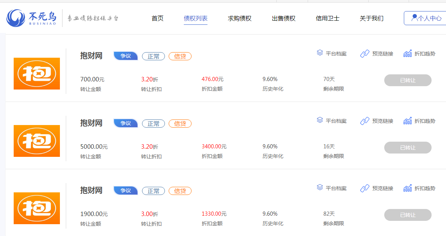
Task: Navigate to 信用卫士
Action: coord(328,18)
